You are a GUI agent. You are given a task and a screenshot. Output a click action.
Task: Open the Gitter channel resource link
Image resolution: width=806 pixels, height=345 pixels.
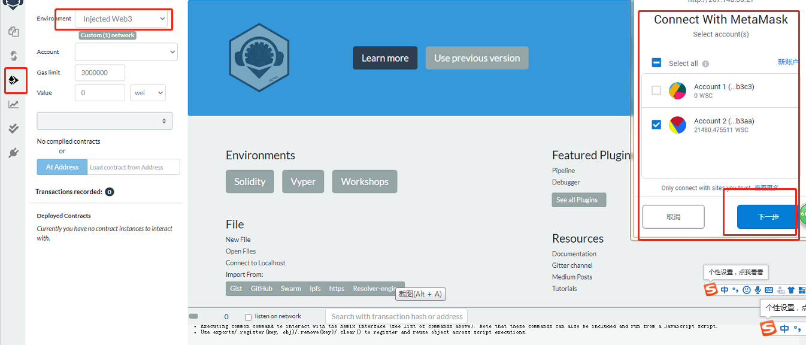[572, 265]
